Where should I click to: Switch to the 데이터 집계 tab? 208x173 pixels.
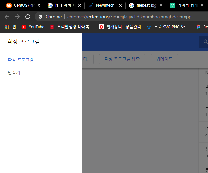(184, 5)
